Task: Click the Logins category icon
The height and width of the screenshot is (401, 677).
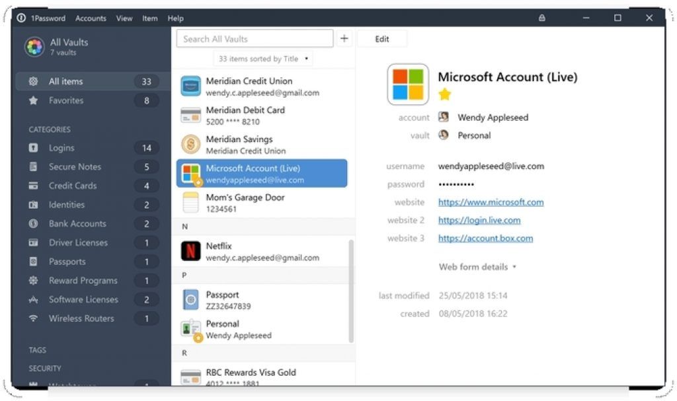Action: click(x=33, y=147)
